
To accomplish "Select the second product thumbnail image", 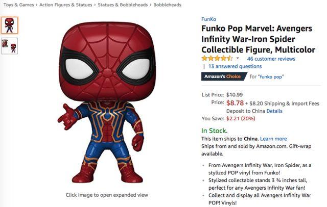I will tap(9, 45).
